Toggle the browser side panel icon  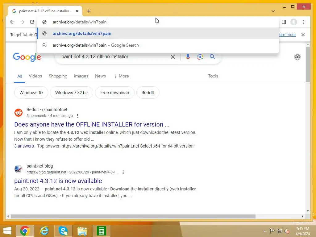(284, 22)
